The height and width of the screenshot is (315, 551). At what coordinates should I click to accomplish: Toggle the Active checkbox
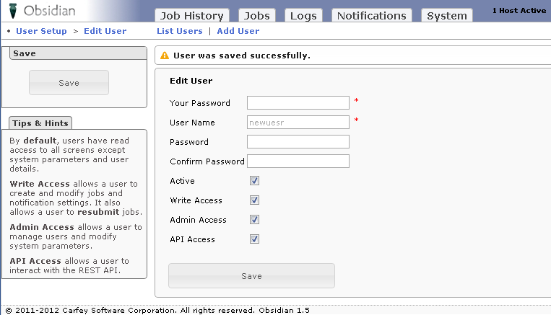click(254, 181)
